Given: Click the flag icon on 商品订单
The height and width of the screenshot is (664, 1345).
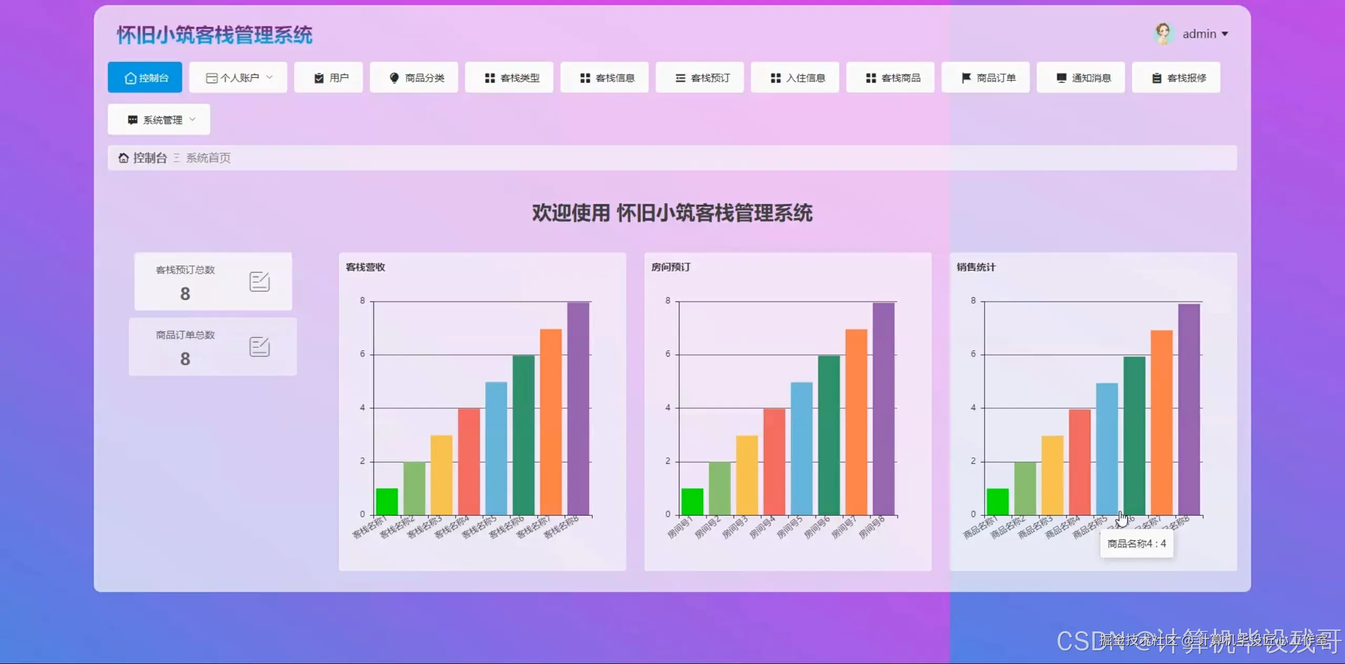Looking at the screenshot, I should [965, 77].
